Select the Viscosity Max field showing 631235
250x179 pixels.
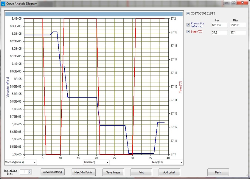coord(219,25)
